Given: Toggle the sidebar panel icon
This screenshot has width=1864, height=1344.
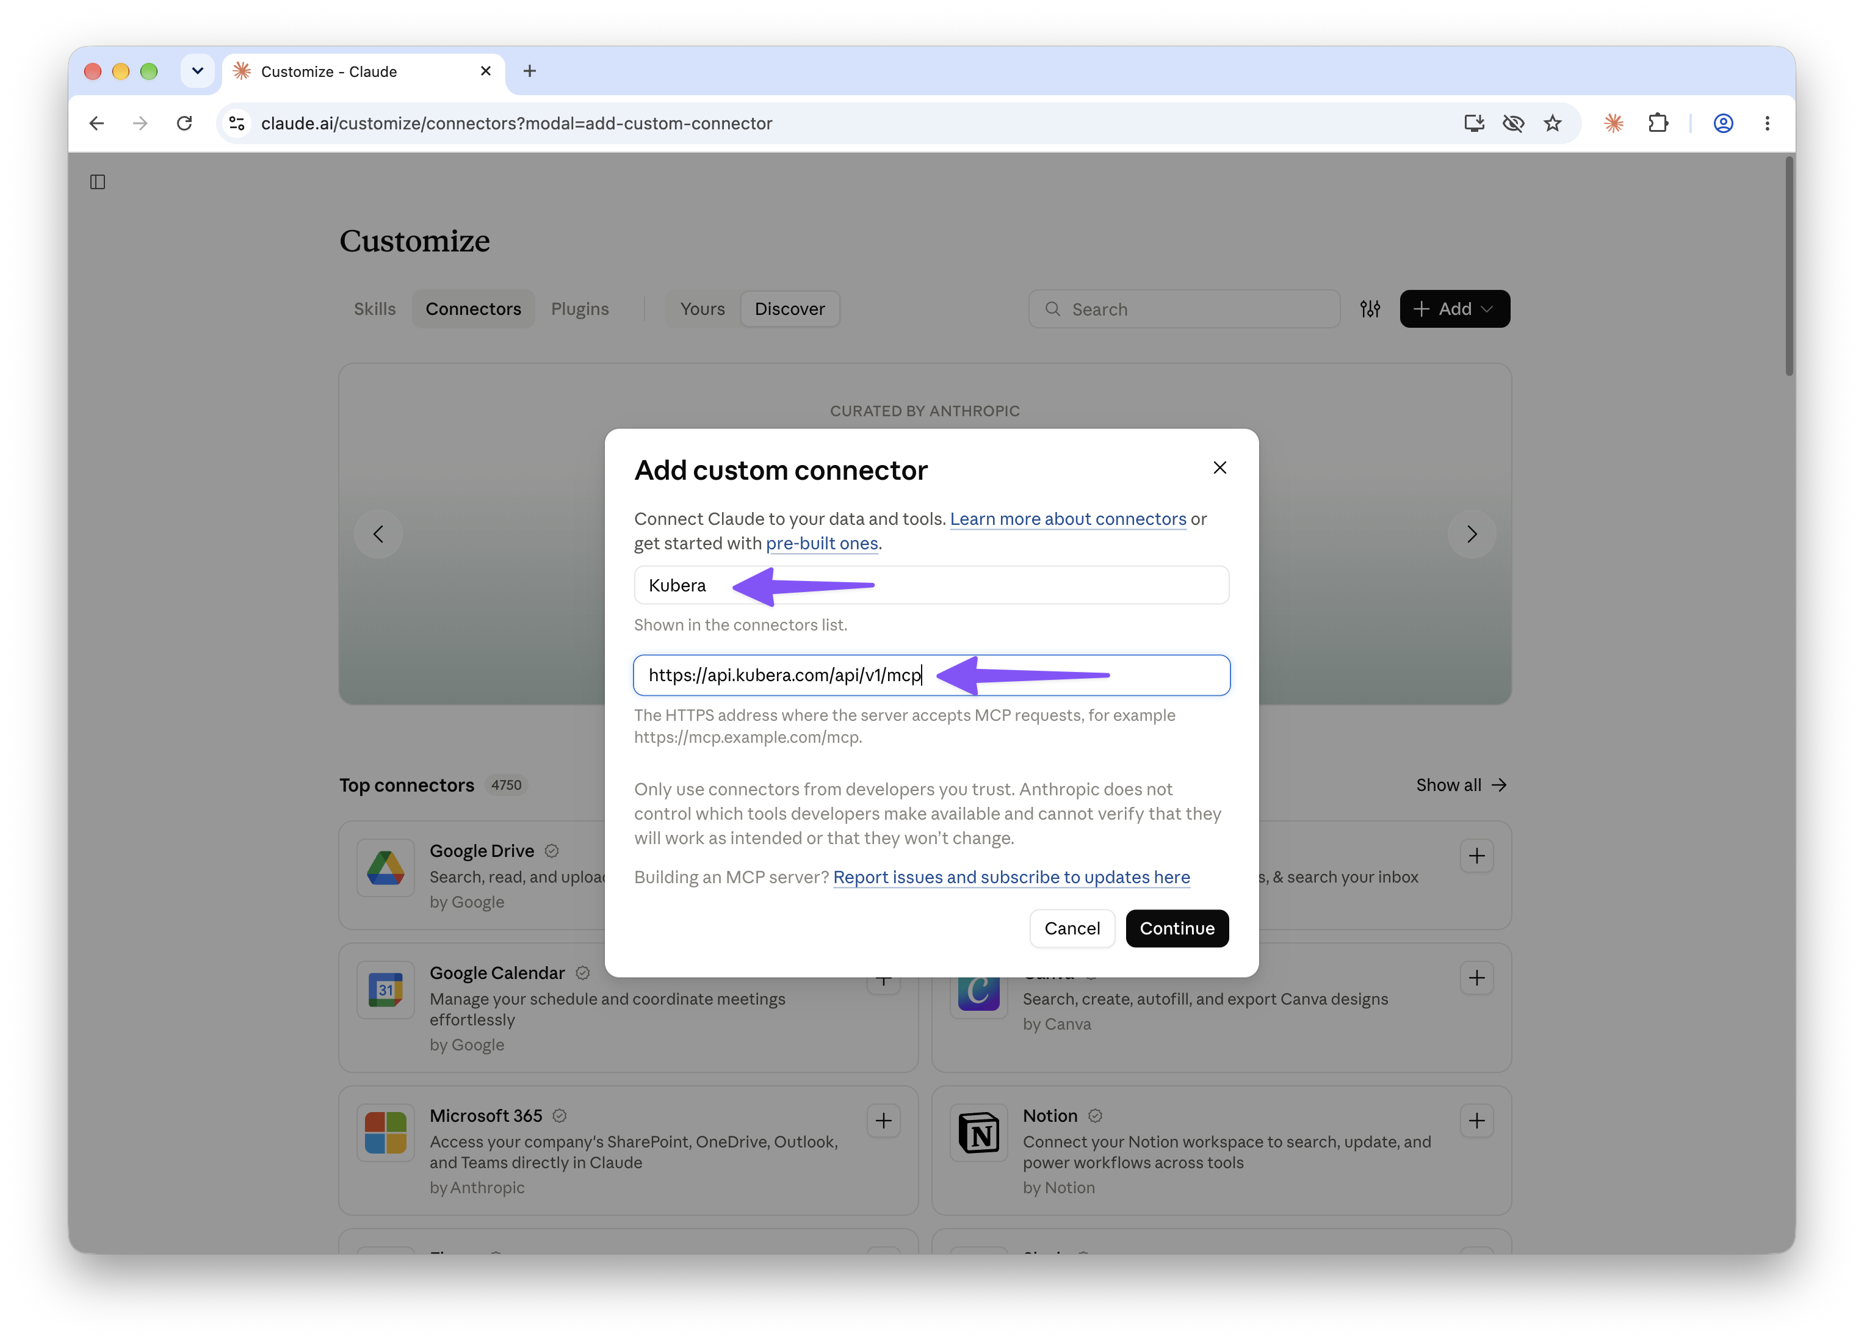Looking at the screenshot, I should click(98, 182).
